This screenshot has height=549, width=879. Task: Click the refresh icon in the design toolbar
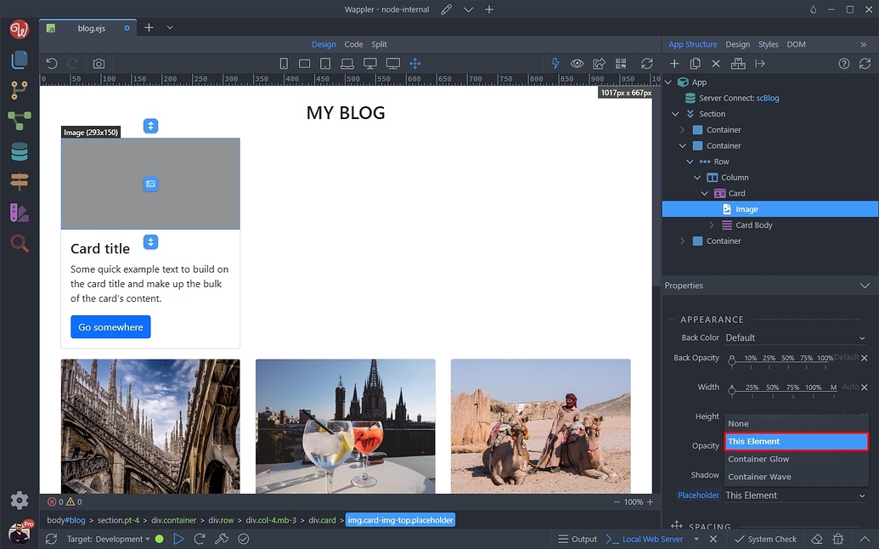tap(645, 63)
